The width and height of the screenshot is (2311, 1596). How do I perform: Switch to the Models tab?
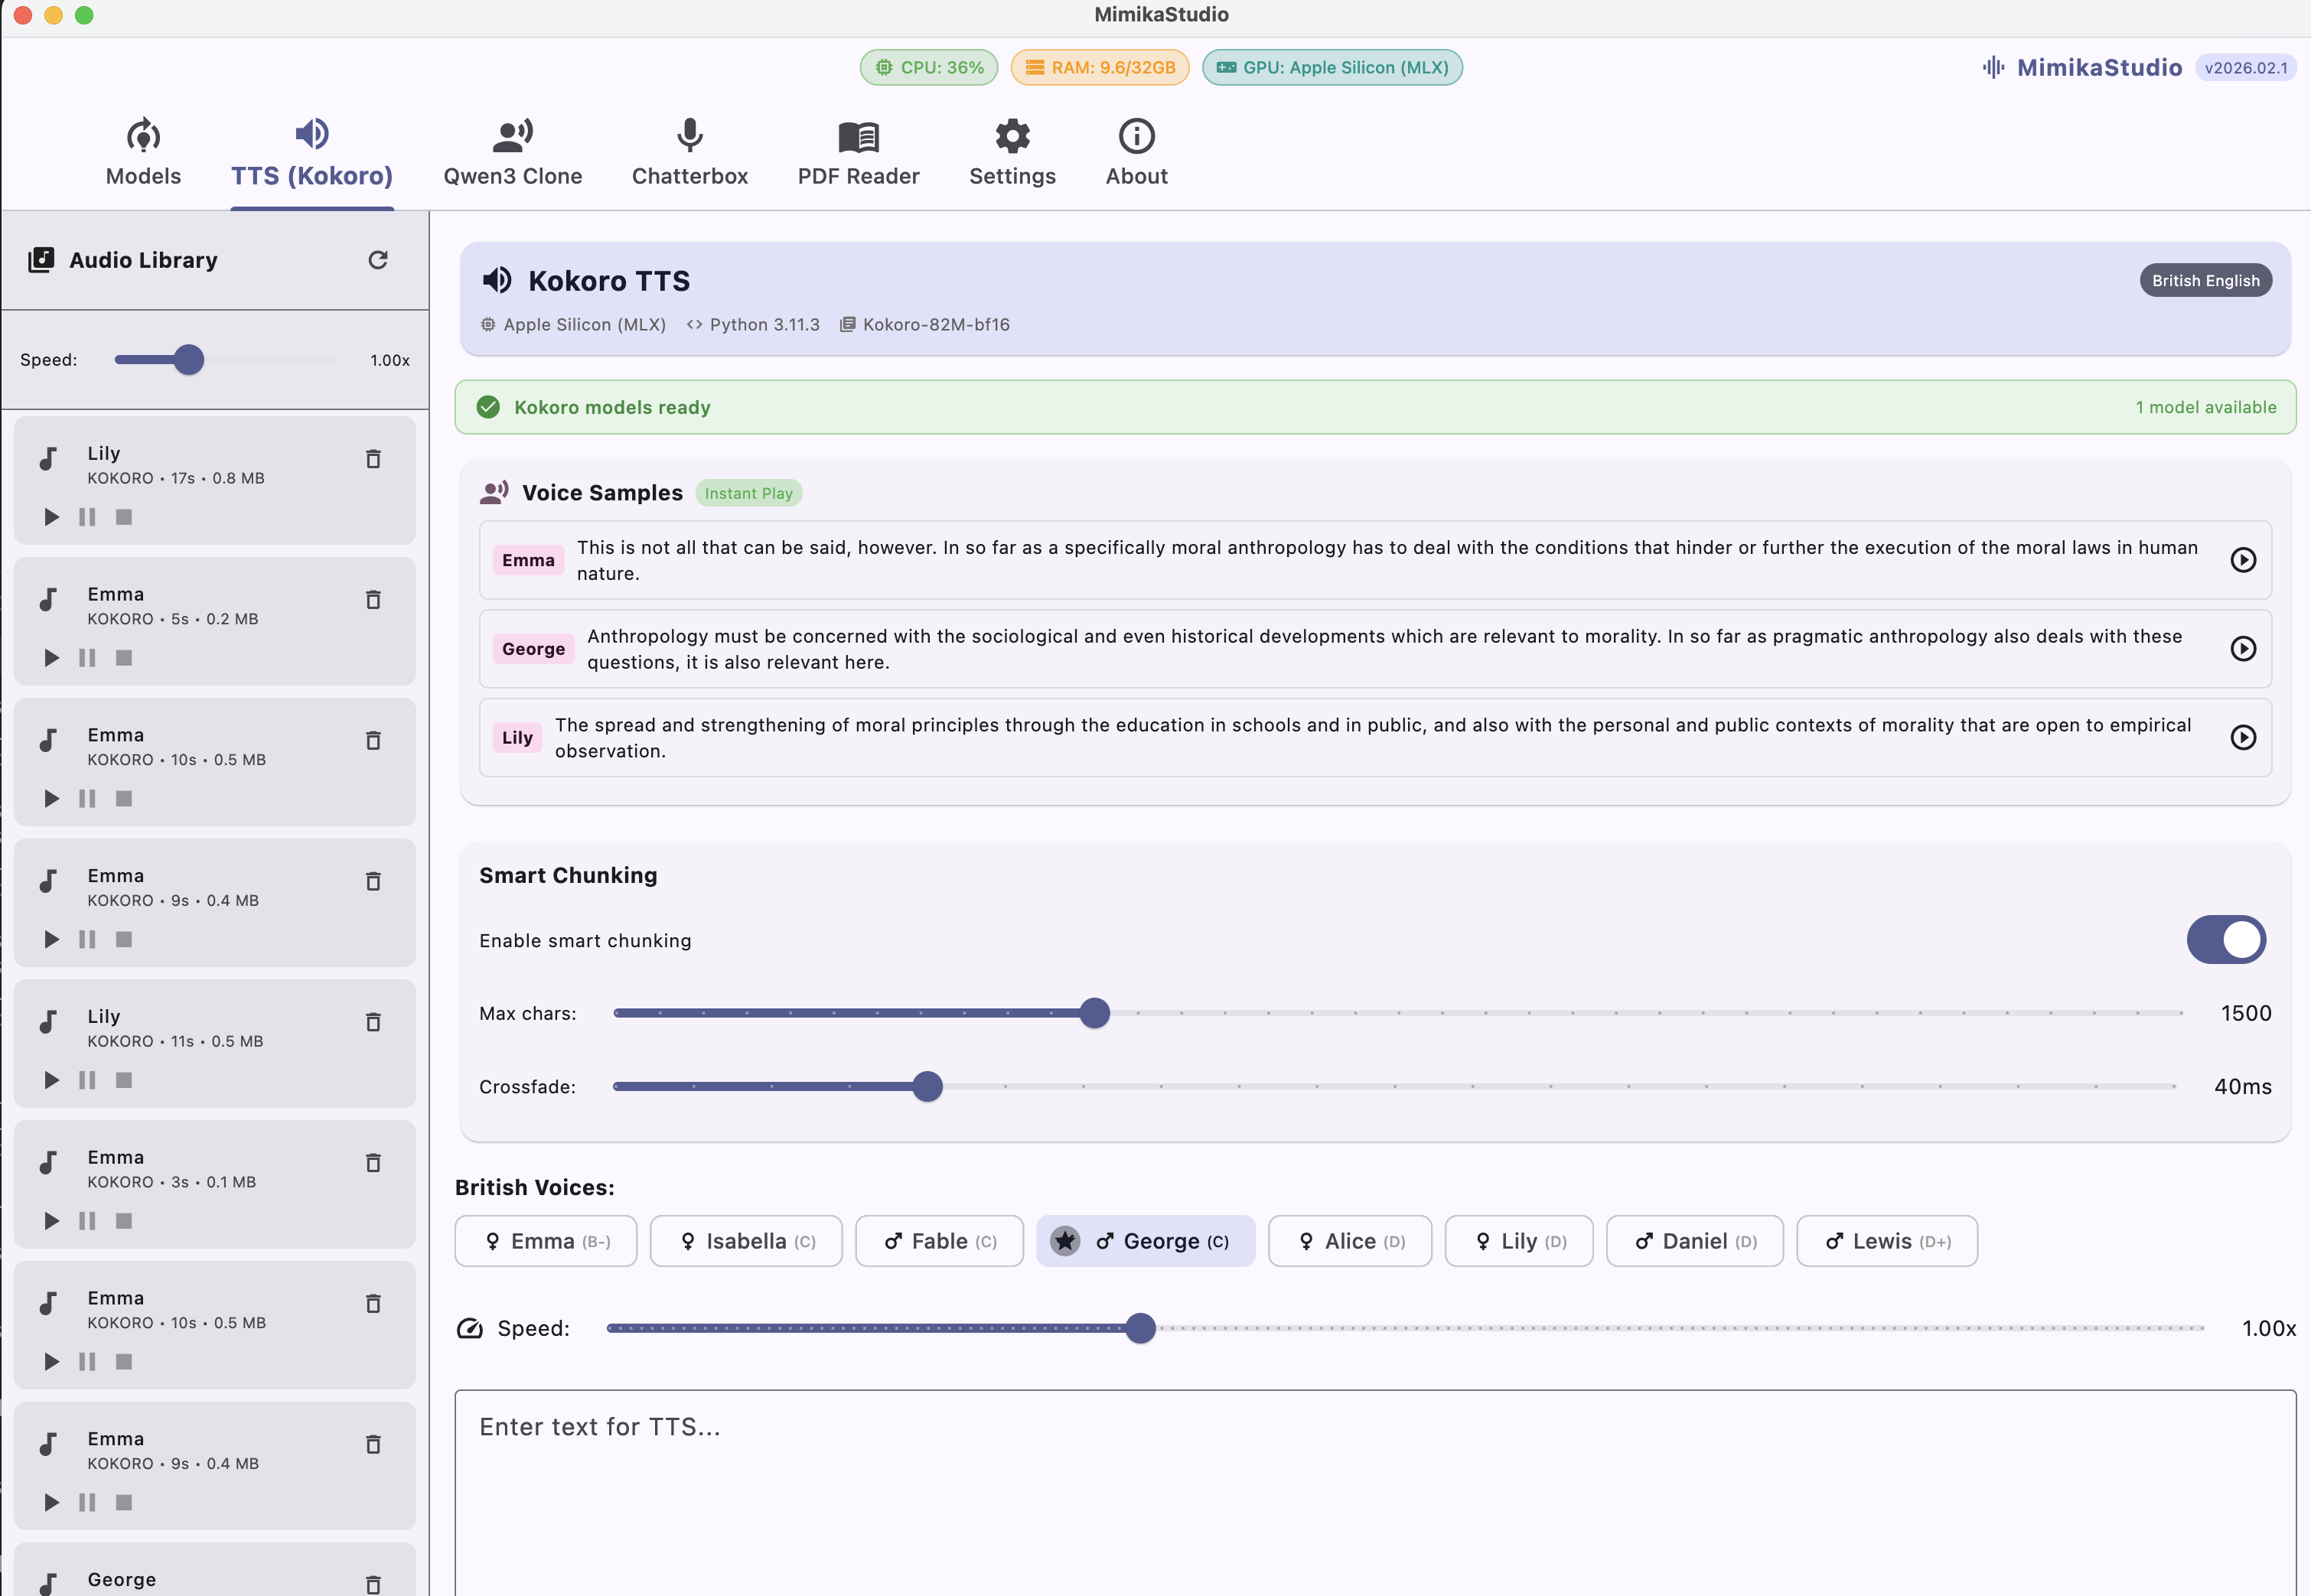pos(143,152)
